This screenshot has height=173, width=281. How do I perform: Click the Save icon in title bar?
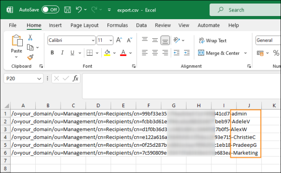coord(67,10)
